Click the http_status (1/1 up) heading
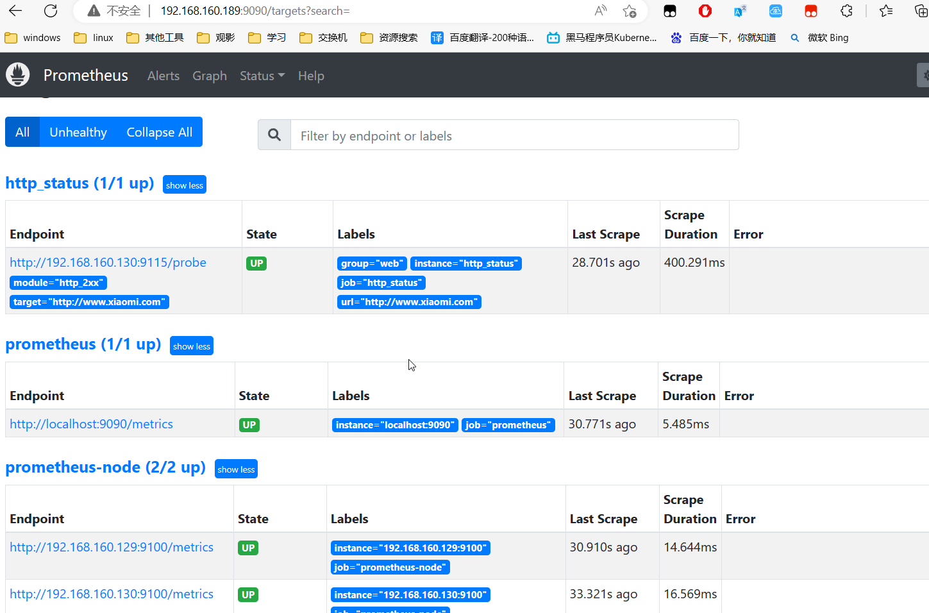Viewport: 929px width, 613px height. pyautogui.click(x=80, y=183)
